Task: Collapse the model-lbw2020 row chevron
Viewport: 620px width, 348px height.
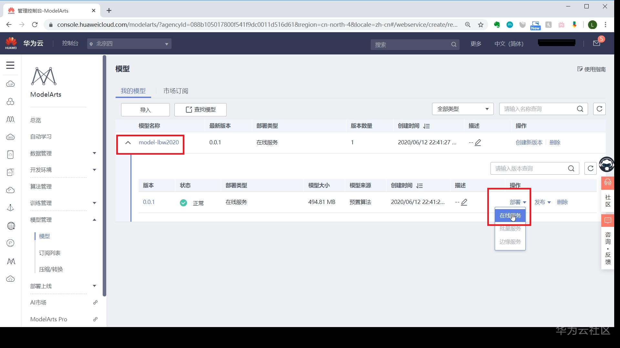Action: (128, 142)
